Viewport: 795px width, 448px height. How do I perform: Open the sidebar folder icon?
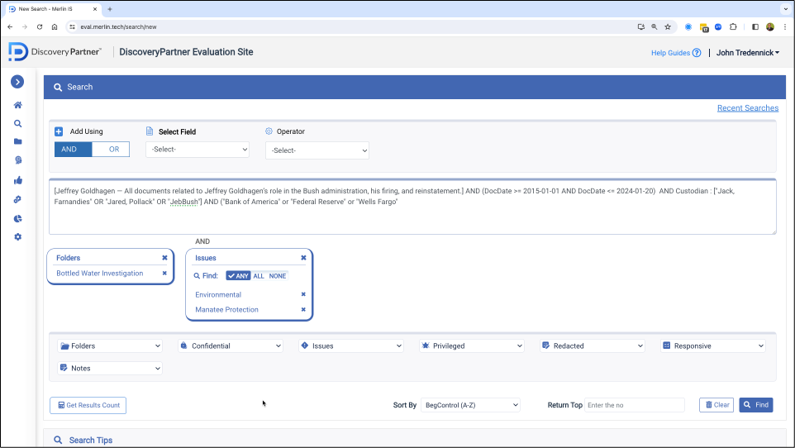point(17,141)
